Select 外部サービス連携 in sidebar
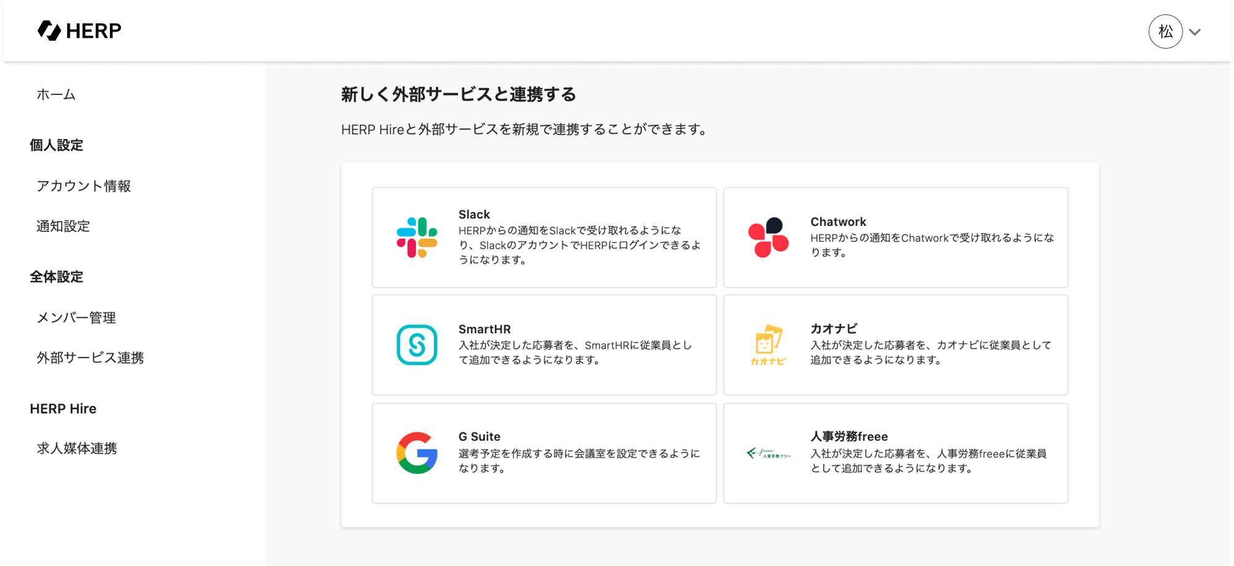 [90, 357]
